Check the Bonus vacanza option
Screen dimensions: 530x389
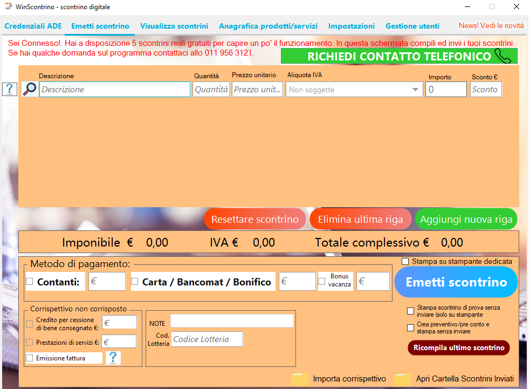(x=322, y=282)
